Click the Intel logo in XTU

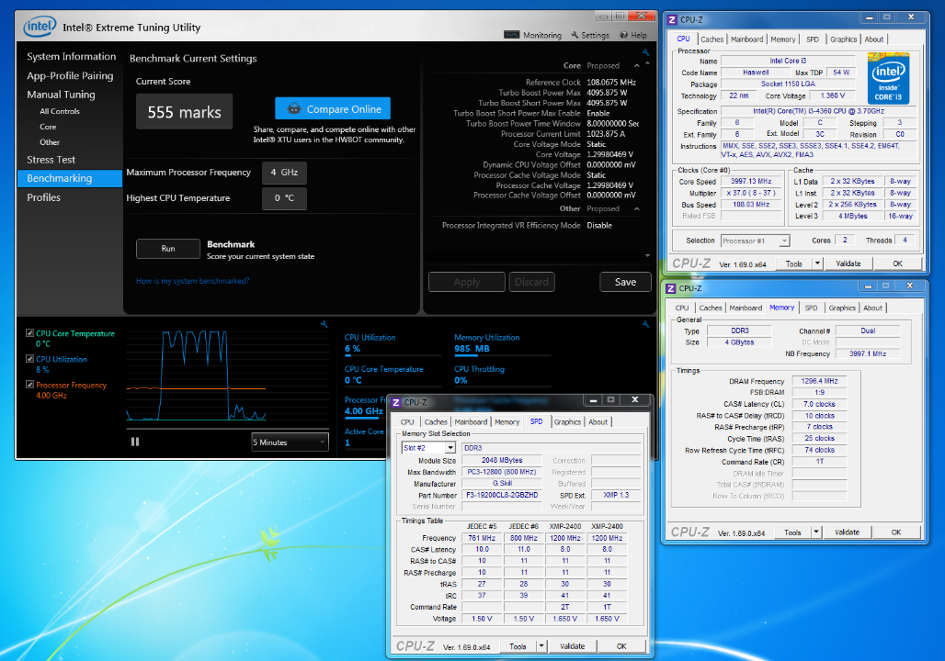click(x=40, y=27)
